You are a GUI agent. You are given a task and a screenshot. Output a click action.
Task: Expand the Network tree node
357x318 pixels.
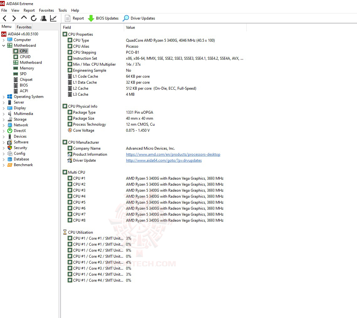coord(3,125)
